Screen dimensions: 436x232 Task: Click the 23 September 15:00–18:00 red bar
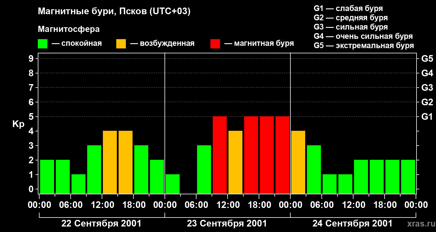coord(251,155)
